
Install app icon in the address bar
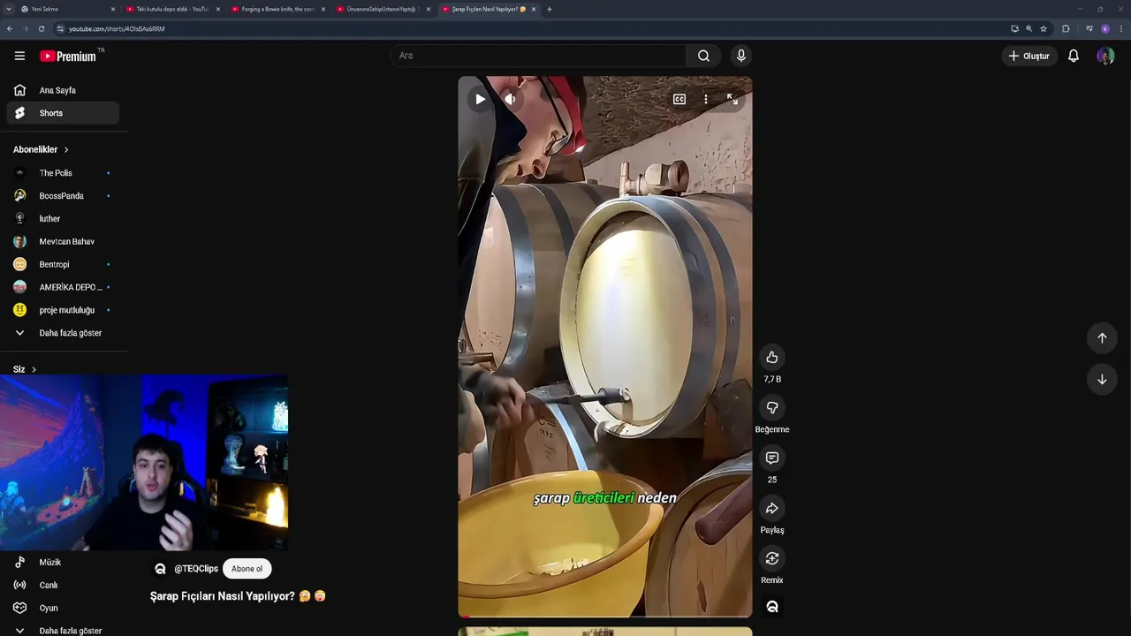pyautogui.click(x=1014, y=28)
